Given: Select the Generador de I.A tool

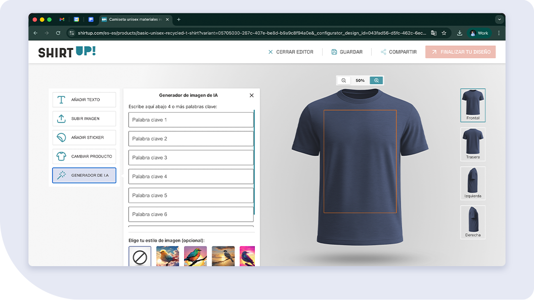Looking at the screenshot, I should [x=84, y=176].
